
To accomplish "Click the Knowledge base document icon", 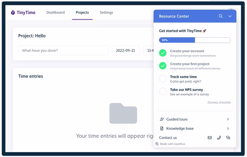I will pos(162,129).
